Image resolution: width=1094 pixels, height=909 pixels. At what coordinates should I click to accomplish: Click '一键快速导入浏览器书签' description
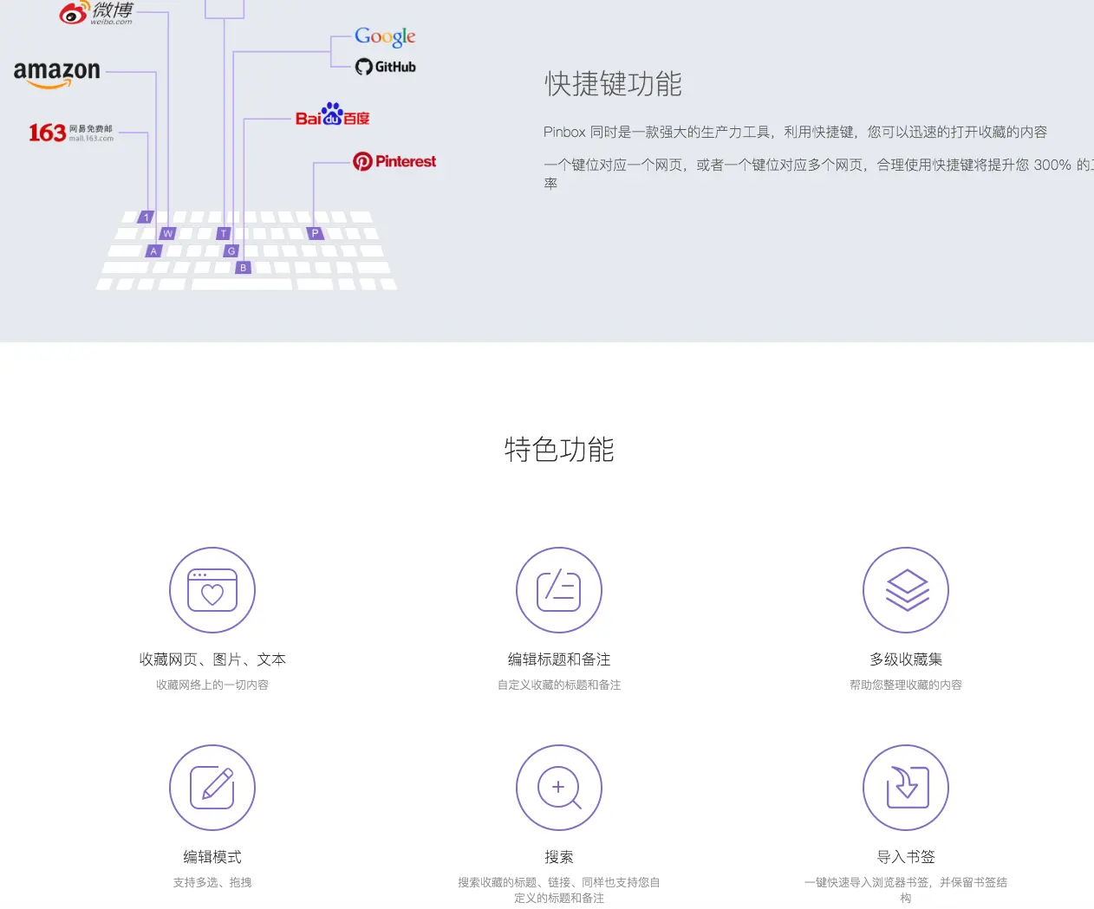pyautogui.click(x=906, y=890)
